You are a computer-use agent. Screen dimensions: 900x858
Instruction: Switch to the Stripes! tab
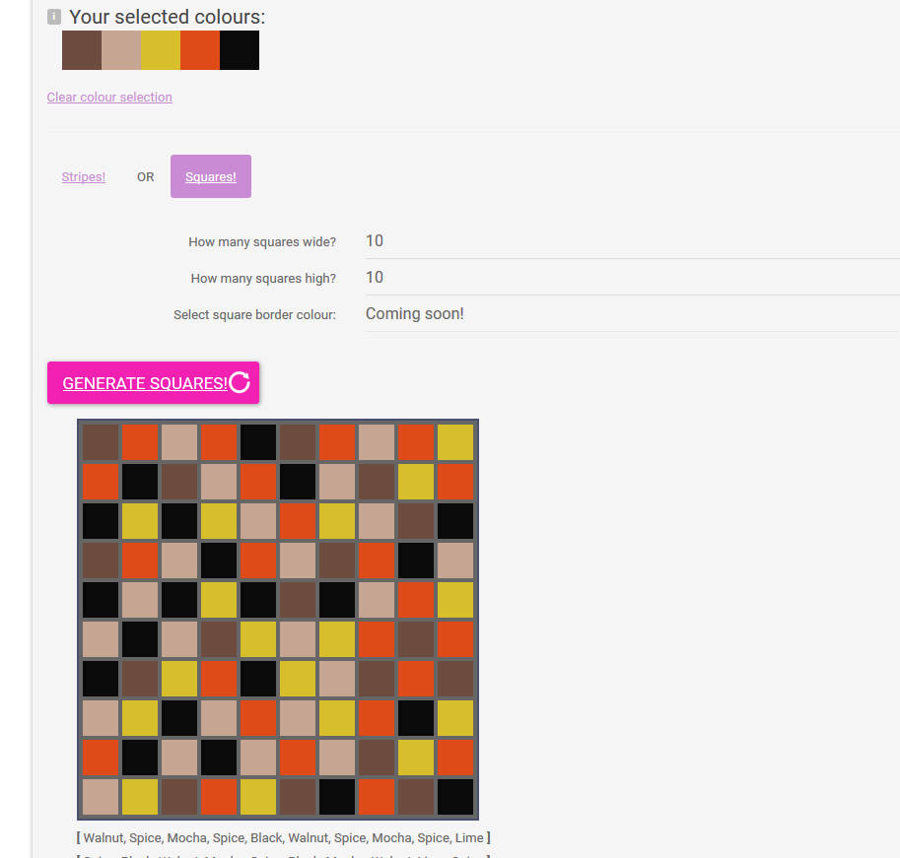tap(84, 177)
